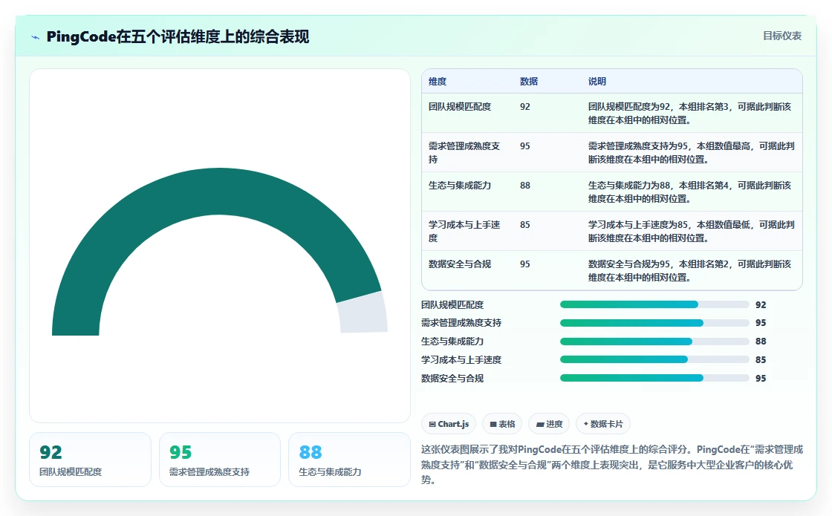The image size is (832, 516).
Task: Click the 88 生态与集成能力 data card
Action: (x=349, y=460)
